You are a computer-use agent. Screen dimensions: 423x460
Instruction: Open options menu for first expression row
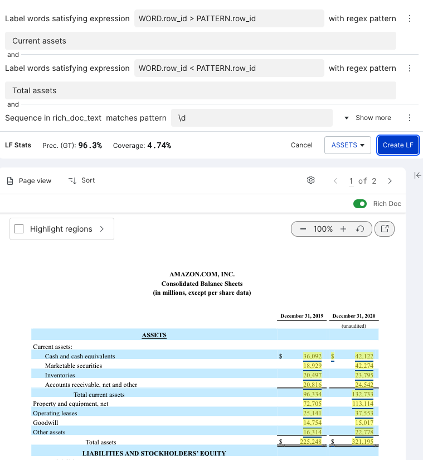click(x=410, y=18)
